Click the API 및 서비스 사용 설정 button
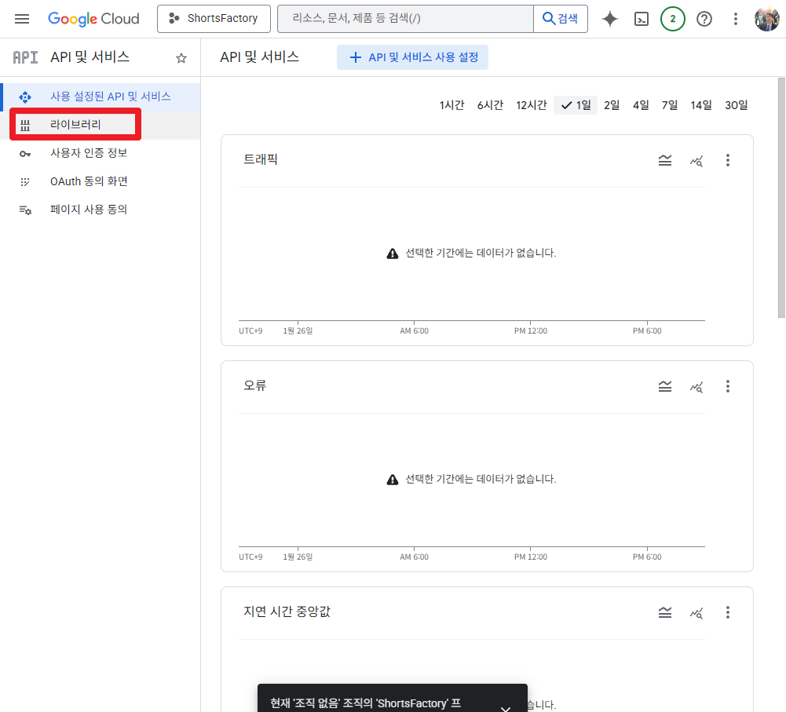Image resolution: width=786 pixels, height=712 pixels. pyautogui.click(x=412, y=57)
